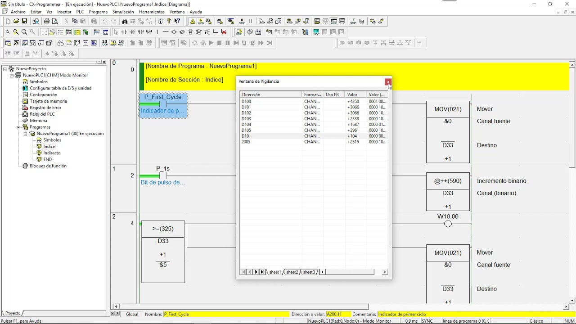
Task: Select the New Horizontal line tool
Action: [166, 32]
